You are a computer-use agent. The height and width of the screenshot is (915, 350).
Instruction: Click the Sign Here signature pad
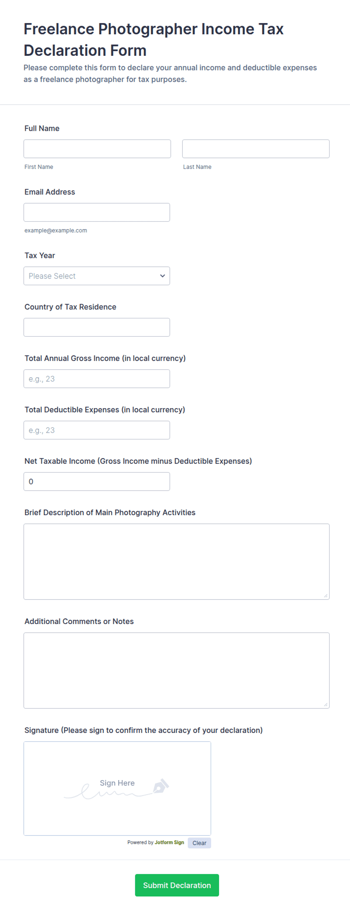pyautogui.click(x=117, y=788)
